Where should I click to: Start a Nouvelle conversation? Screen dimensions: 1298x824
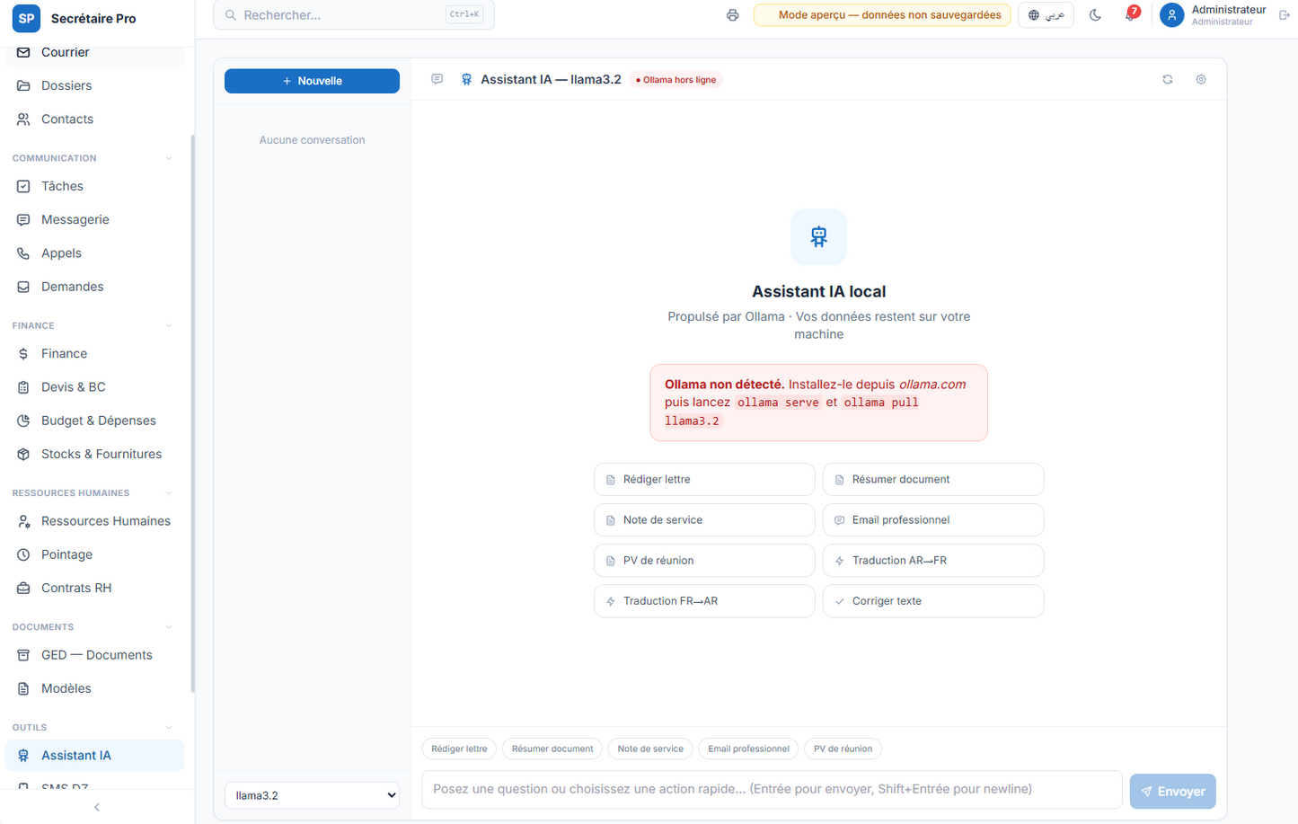pyautogui.click(x=312, y=81)
